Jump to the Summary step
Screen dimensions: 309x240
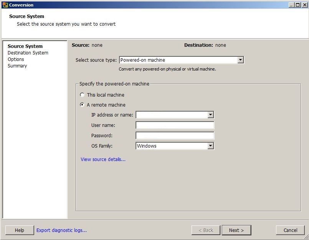point(17,66)
